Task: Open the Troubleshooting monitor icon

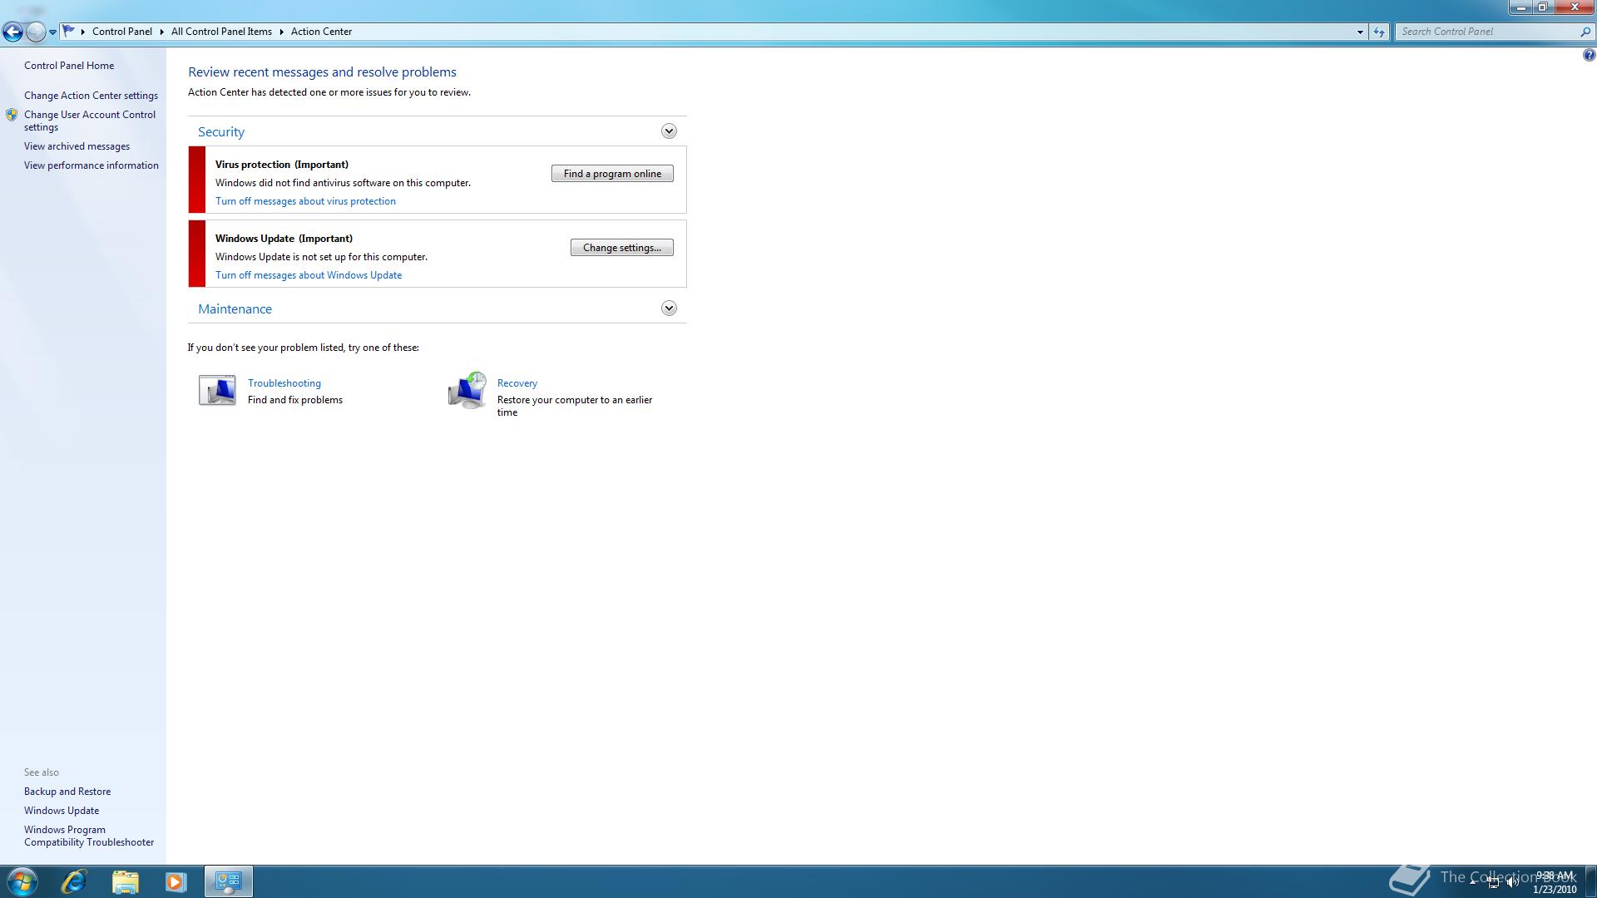Action: click(217, 390)
